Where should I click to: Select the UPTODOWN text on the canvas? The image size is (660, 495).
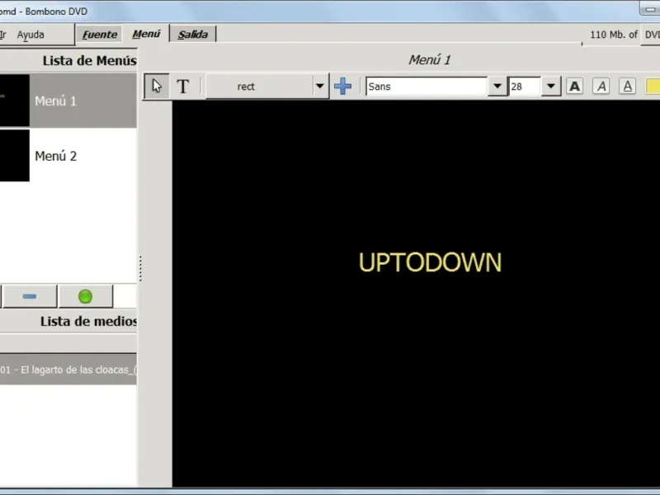(430, 262)
